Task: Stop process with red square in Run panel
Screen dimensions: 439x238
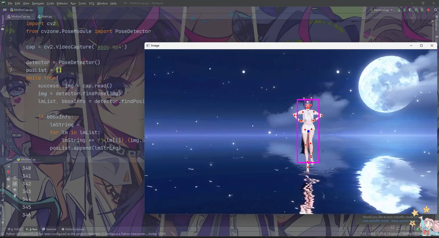Action: pos(8,172)
